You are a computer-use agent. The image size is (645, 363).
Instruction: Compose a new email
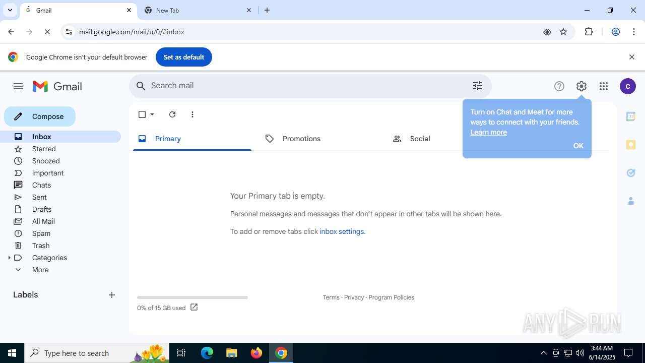tap(40, 116)
